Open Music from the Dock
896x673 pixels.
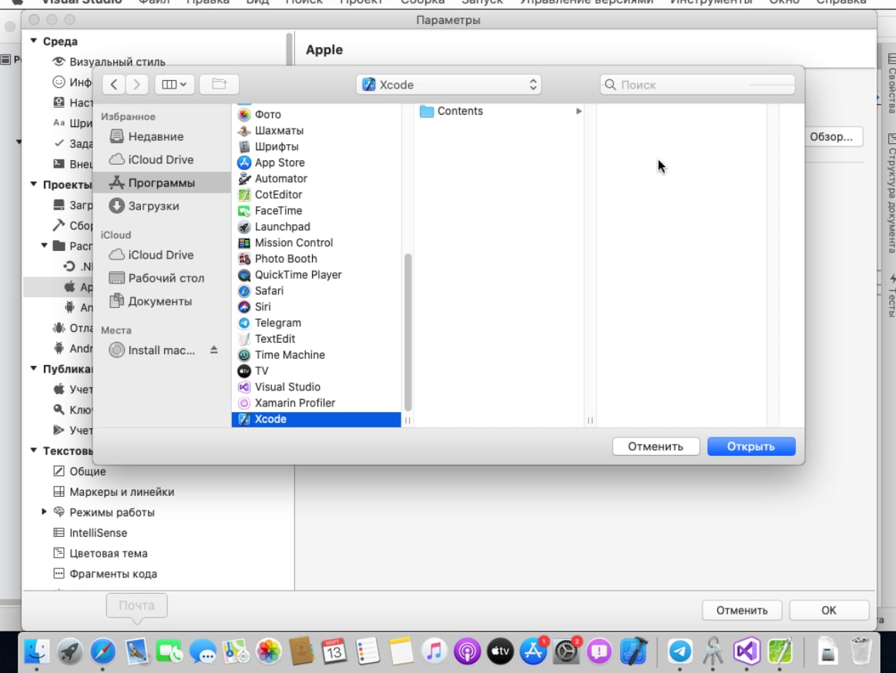[x=434, y=651]
